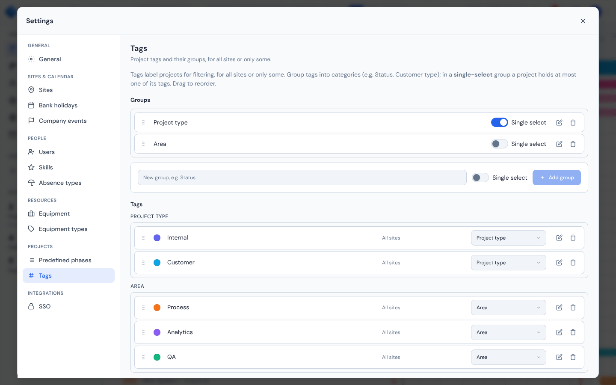
Task: Delete the Analytics tag
Action: pos(573,332)
